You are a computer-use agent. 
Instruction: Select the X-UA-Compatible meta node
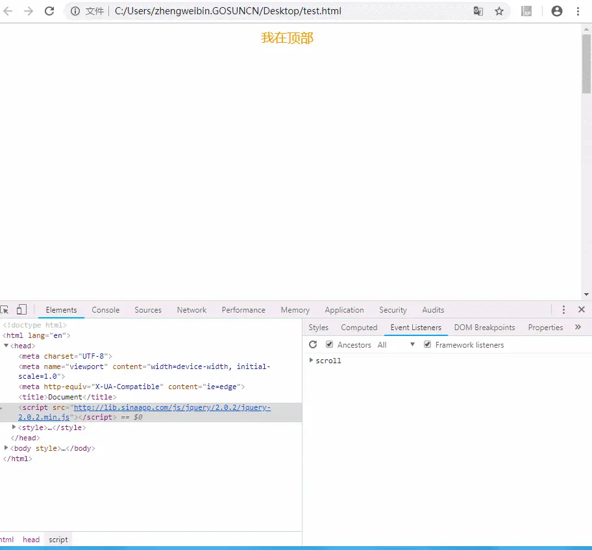coord(131,387)
